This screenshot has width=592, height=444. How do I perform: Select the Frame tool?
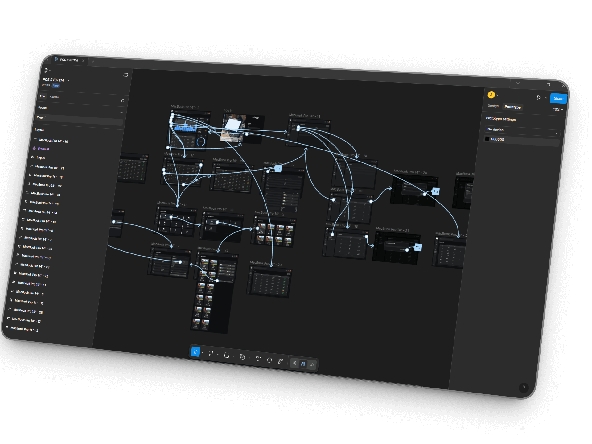tap(211, 353)
